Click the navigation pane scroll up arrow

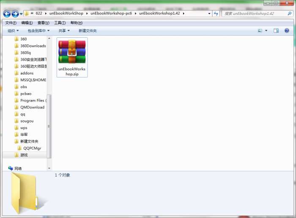click(49, 39)
